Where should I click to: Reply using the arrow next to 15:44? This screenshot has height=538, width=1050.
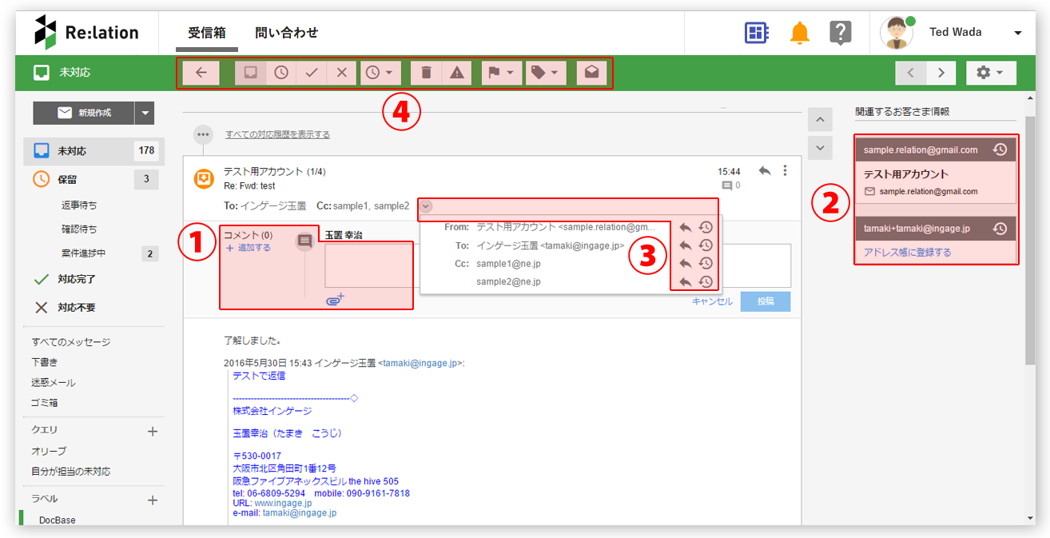765,171
